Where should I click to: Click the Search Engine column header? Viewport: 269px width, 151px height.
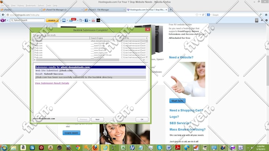pyautogui.click(x=104, y=38)
